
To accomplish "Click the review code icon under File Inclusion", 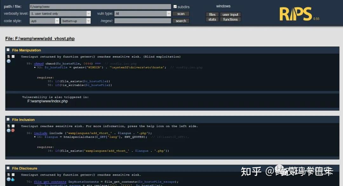I will pos(9,126).
